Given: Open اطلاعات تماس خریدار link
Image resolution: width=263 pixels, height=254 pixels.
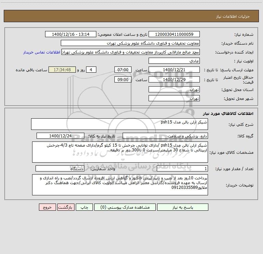Looking at the screenshot, I should click(x=42, y=52).
